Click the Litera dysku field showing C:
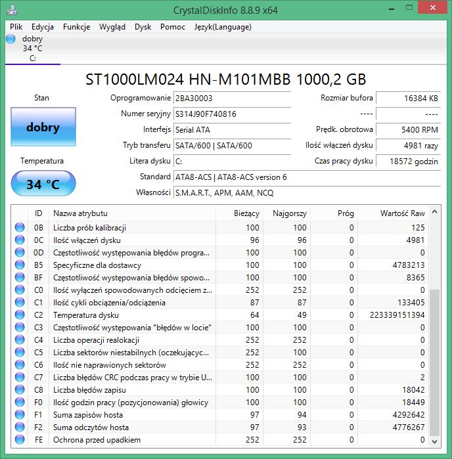The height and width of the screenshot is (459, 452). pyautogui.click(x=232, y=162)
